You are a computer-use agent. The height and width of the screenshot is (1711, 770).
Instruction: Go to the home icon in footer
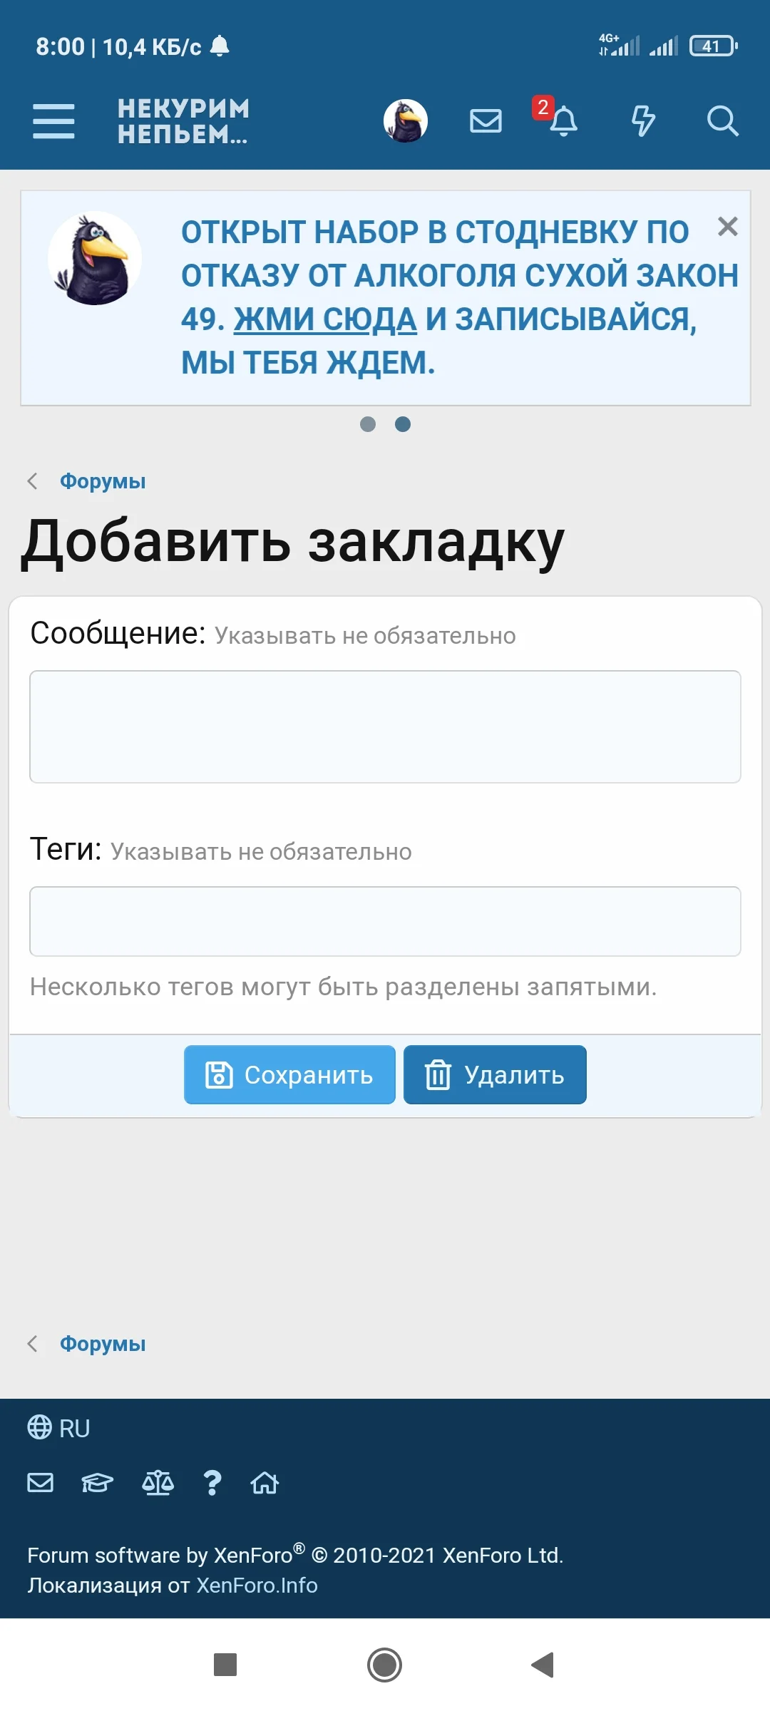point(265,1483)
